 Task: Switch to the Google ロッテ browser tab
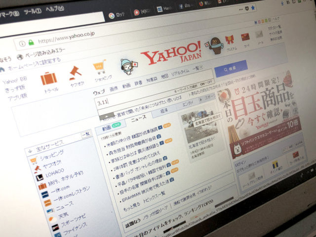(x=117, y=15)
